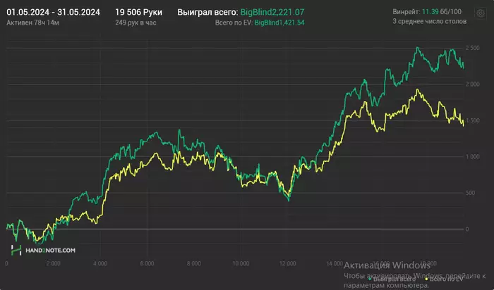The image size is (494, 290).
Task: Click '3 среднее число столов' text
Action: [x=429, y=21]
